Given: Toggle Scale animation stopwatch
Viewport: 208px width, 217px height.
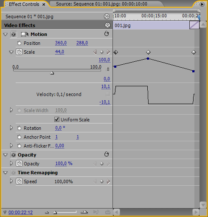Looking at the screenshot, I should tap(19, 52).
